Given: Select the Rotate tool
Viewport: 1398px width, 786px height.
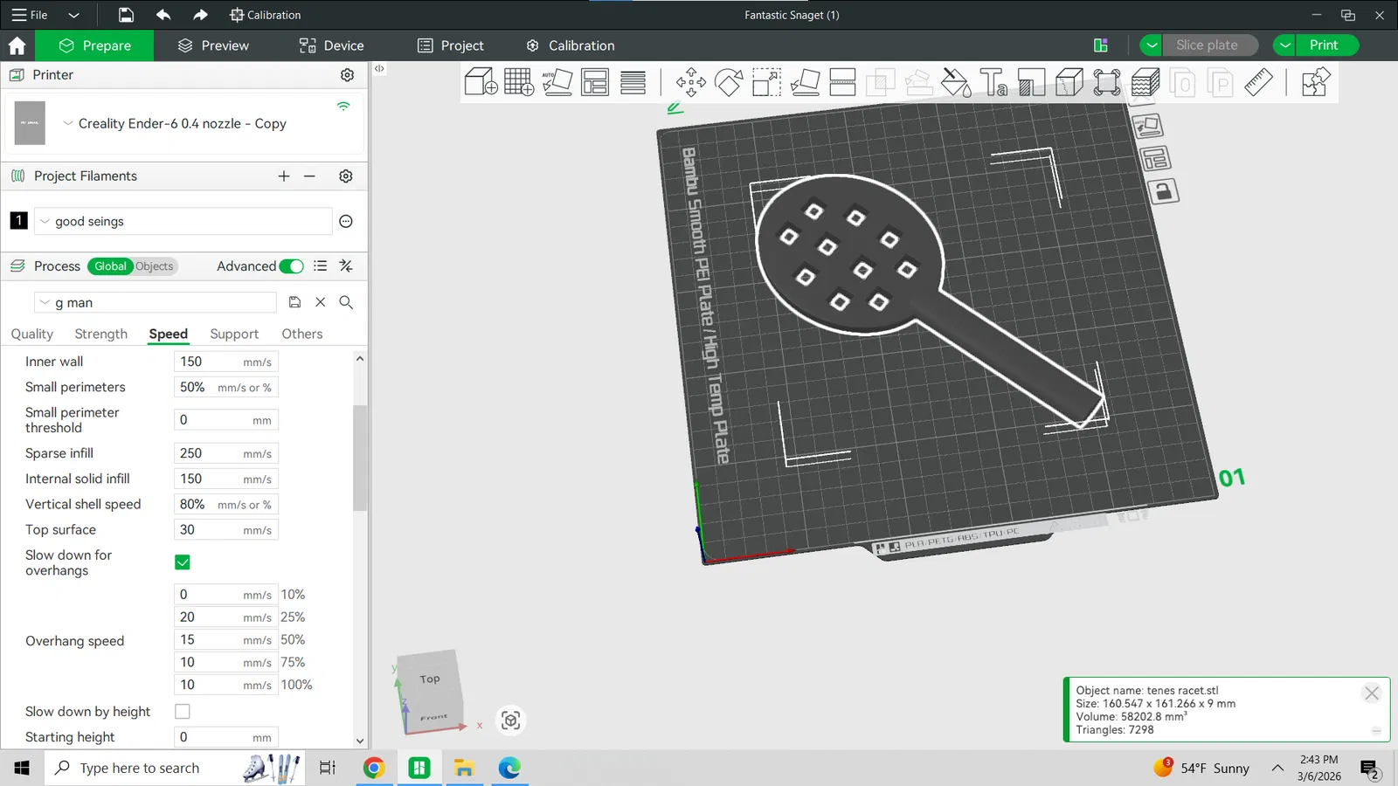Looking at the screenshot, I should [x=729, y=82].
